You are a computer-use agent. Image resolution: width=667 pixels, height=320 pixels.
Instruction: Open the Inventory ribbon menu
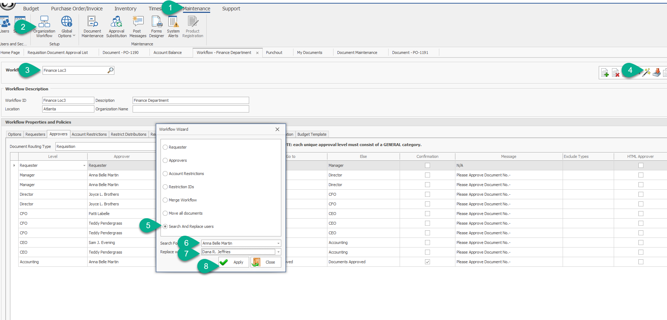coord(125,9)
